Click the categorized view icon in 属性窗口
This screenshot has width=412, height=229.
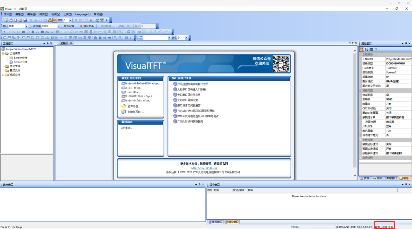point(362,50)
